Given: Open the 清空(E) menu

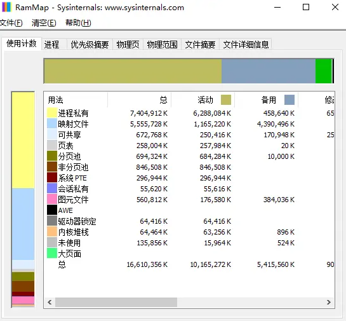Looking at the screenshot, I should tap(44, 23).
